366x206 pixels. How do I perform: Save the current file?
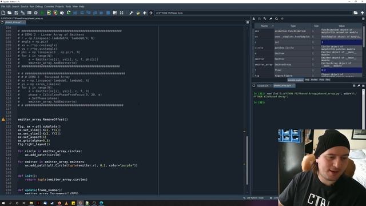pyautogui.click(x=16, y=13)
